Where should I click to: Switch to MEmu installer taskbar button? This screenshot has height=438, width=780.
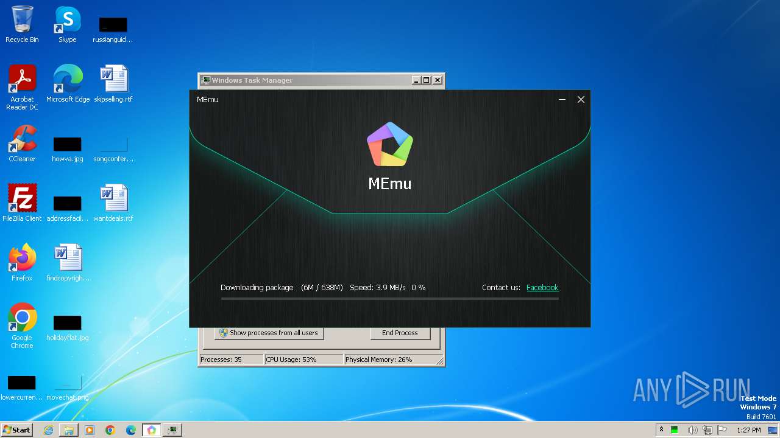(152, 430)
